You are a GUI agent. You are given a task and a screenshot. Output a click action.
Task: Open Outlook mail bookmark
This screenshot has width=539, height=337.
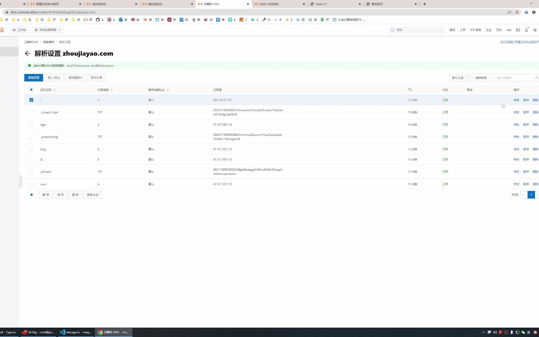click(x=123, y=20)
